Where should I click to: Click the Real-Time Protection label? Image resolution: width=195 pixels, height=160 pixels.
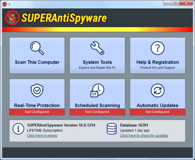point(37,106)
